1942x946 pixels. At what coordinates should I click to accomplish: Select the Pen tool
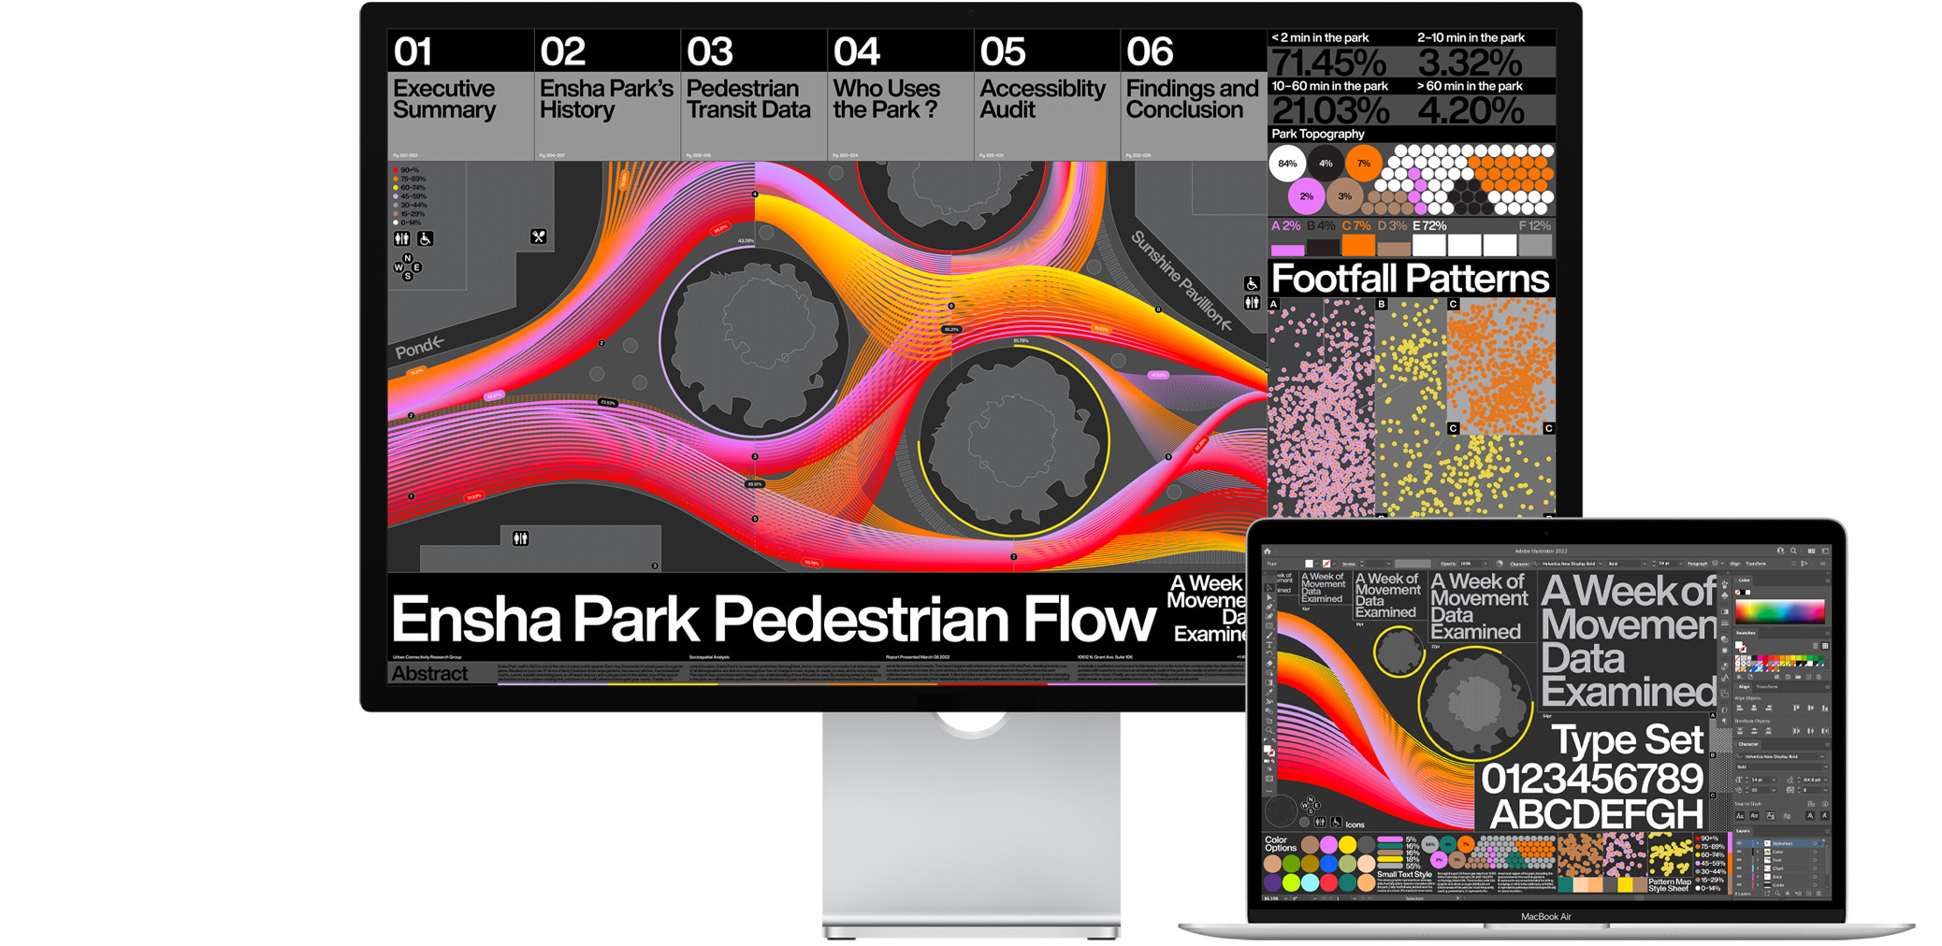click(x=1268, y=607)
